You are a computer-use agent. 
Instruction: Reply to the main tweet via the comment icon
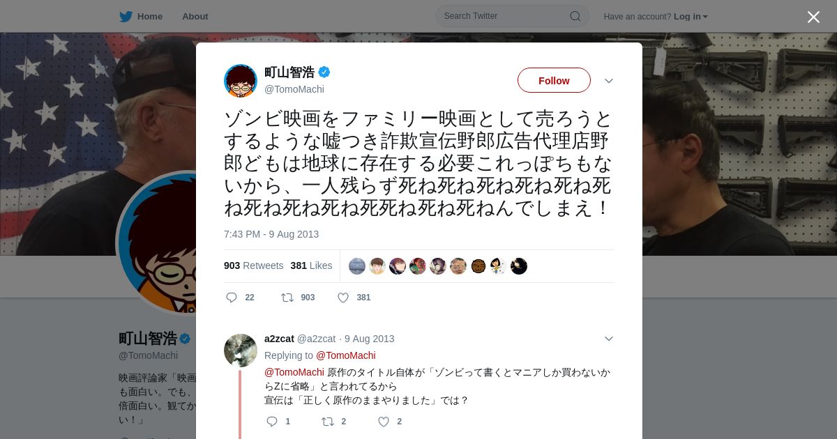point(232,298)
